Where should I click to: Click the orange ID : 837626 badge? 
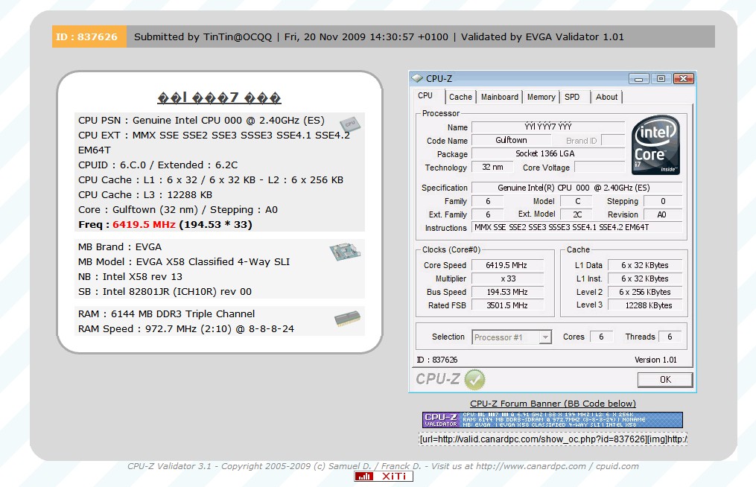pyautogui.click(x=89, y=36)
